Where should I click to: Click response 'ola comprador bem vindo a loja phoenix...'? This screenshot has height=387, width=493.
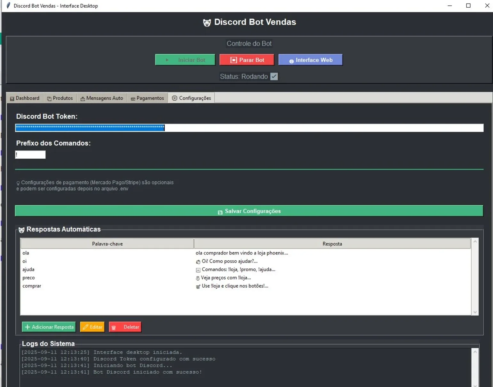(242, 253)
